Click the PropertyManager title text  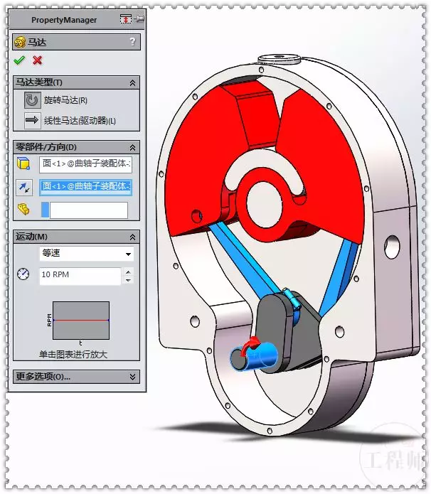click(64, 20)
